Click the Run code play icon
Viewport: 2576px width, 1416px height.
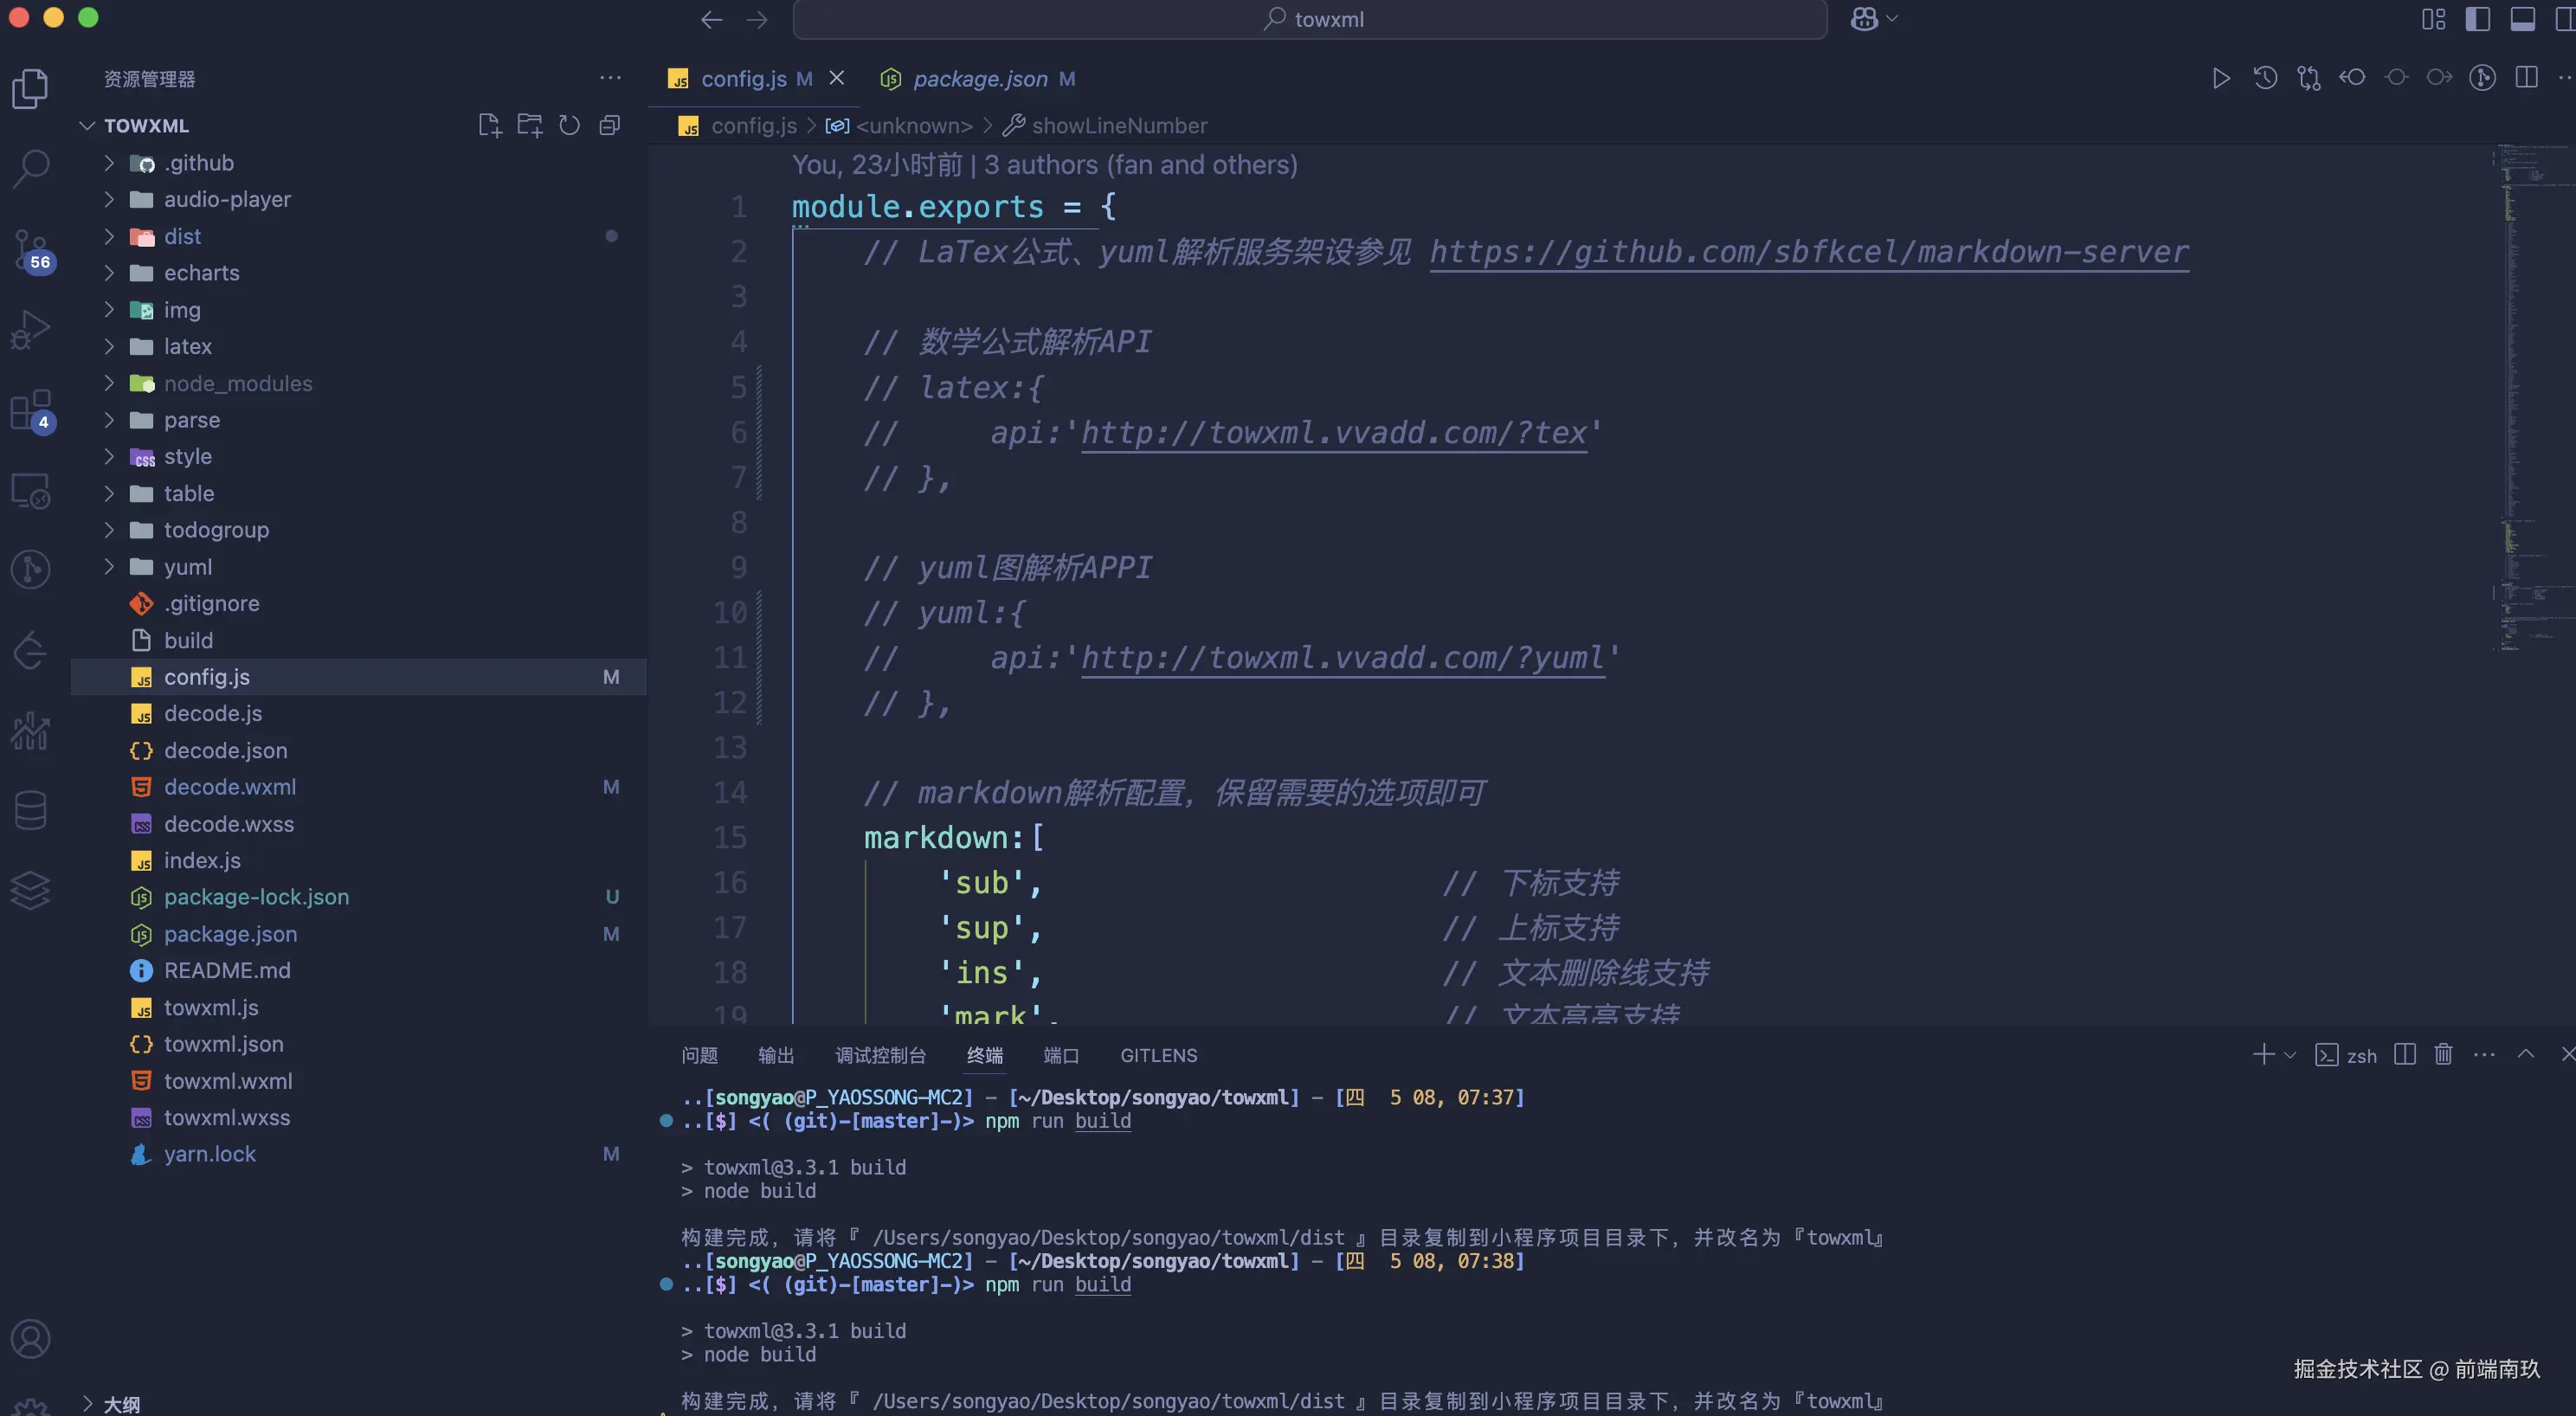[x=2221, y=78]
